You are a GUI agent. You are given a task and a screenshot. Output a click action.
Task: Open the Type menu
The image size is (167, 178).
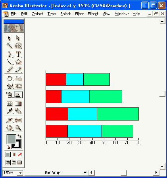(x=52, y=13)
